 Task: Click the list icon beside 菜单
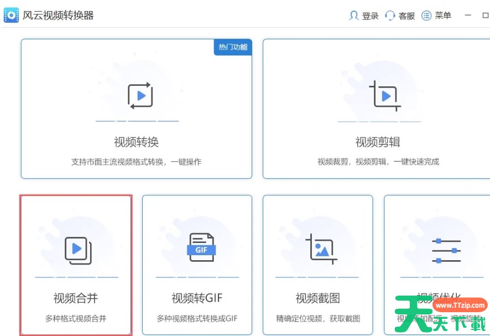coord(426,15)
